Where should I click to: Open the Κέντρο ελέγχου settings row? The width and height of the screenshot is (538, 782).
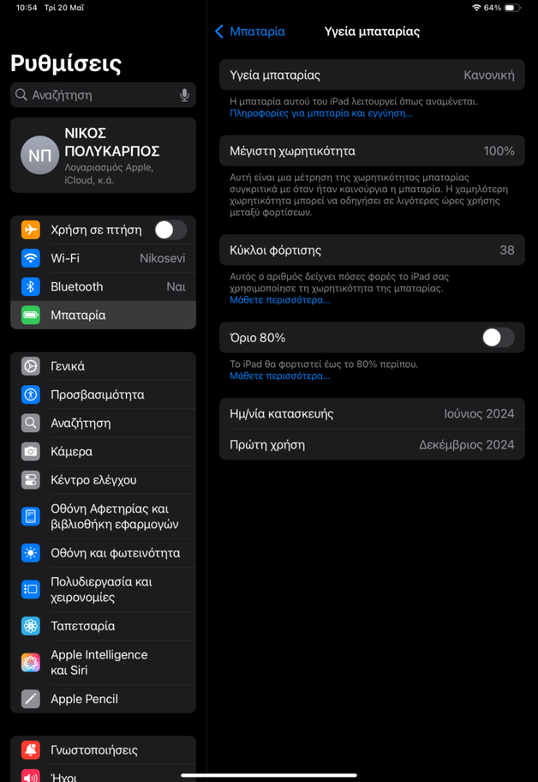click(x=103, y=480)
